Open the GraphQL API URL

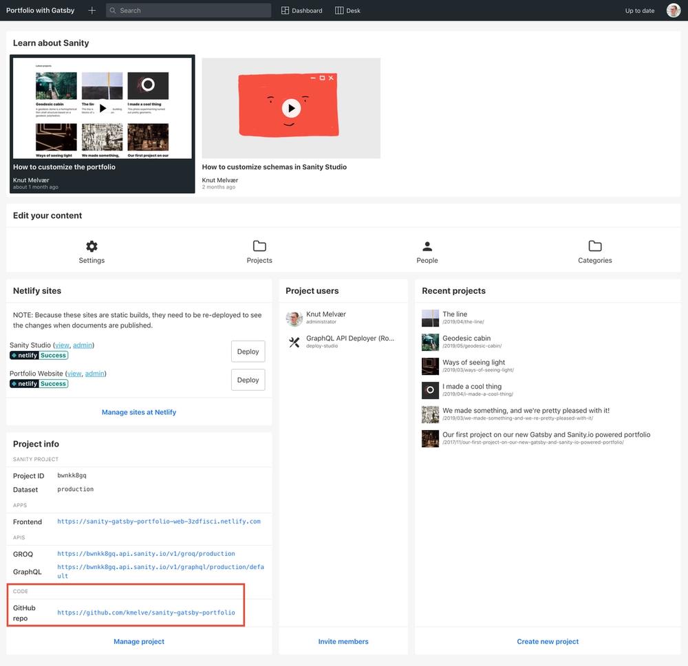tap(160, 571)
